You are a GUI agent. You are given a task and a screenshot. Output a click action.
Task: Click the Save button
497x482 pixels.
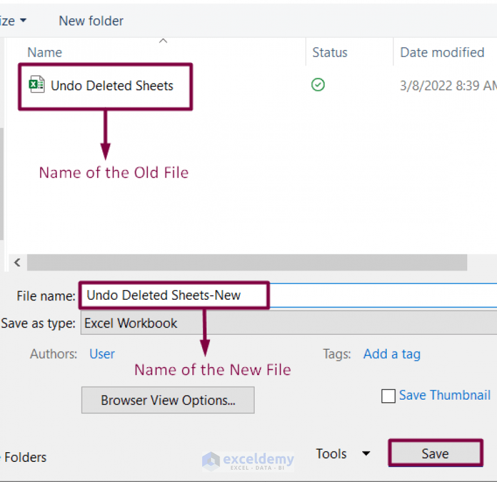[x=435, y=453]
